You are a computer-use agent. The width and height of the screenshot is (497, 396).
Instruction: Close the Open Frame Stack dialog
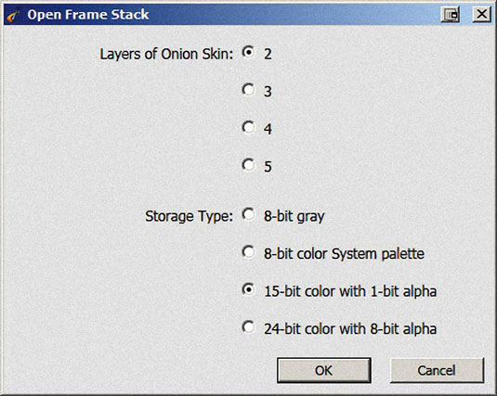482,15
